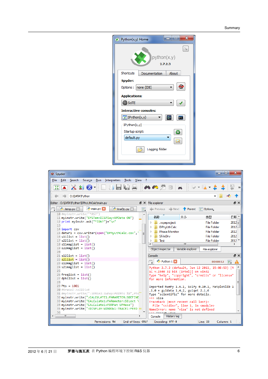Click the red triangle icon in Spyder toolbar
The width and height of the screenshot is (268, 379).
[x=64, y=187]
